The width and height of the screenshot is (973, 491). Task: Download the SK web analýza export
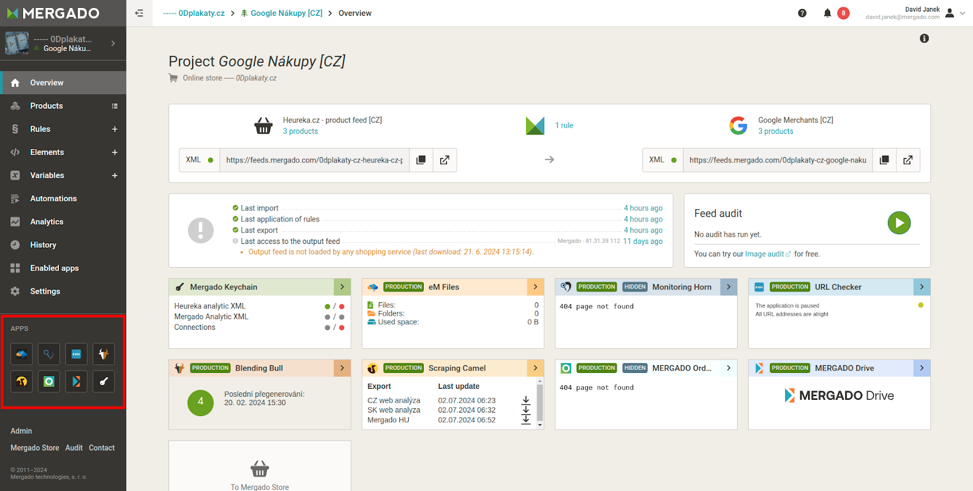point(526,410)
